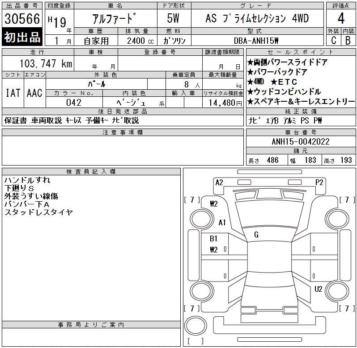The height and width of the screenshot is (348, 357).
Task: Select the A1 damage marker on diagram
Action: tap(222, 223)
